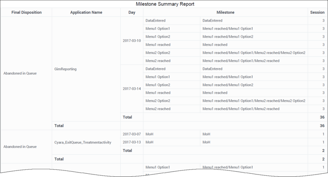Click the 2017-03-14 day cell
Screen dimensions: 328x177
pyautogui.click(x=131, y=89)
